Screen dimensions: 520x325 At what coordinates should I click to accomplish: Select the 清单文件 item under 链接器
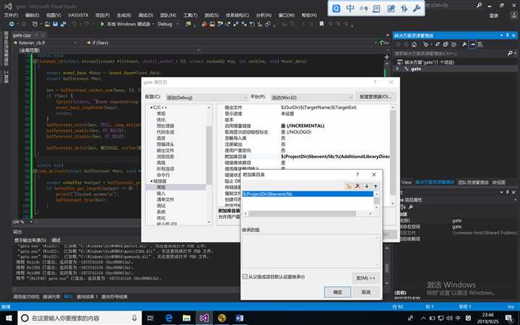[165, 199]
